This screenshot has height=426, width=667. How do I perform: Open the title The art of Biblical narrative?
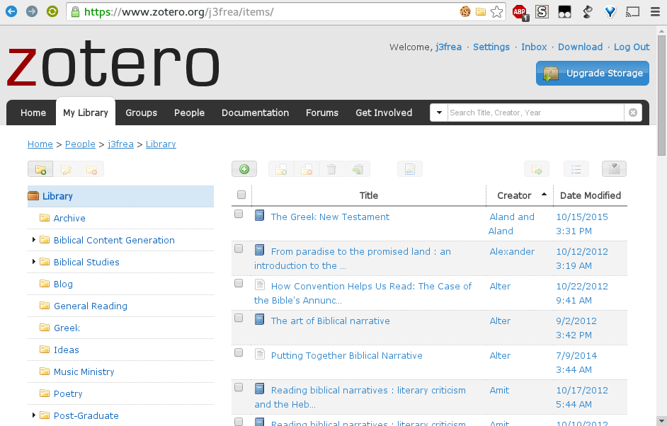[330, 321]
